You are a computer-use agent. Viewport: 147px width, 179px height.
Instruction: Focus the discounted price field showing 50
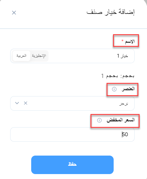tap(72, 134)
